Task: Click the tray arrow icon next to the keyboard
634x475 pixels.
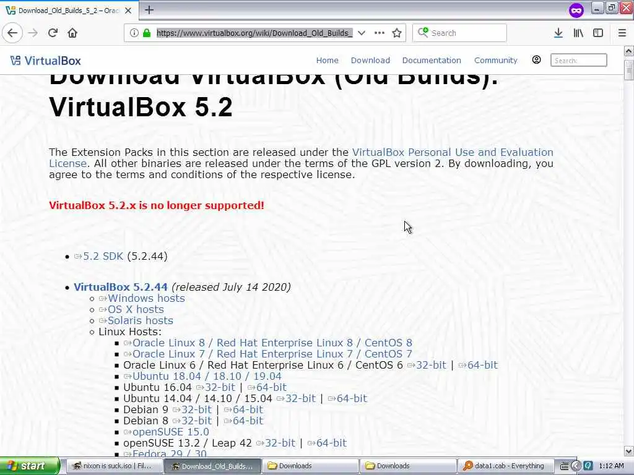Action: click(576, 466)
